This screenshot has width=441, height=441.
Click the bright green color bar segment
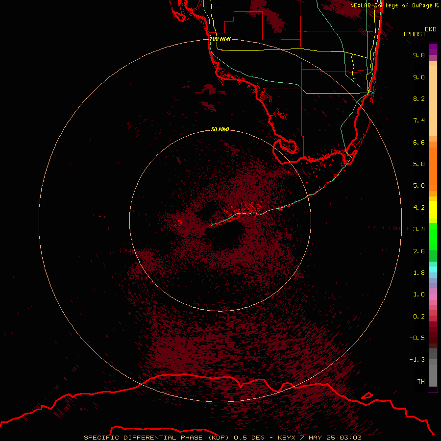click(433, 237)
